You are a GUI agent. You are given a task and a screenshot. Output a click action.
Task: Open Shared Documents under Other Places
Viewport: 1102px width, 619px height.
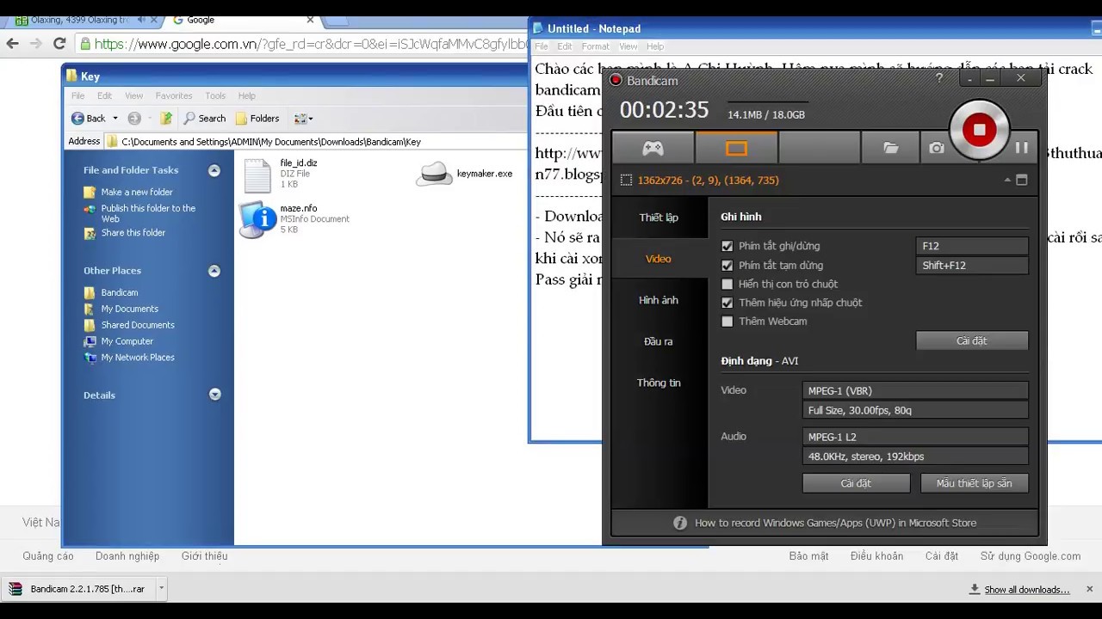tap(138, 325)
